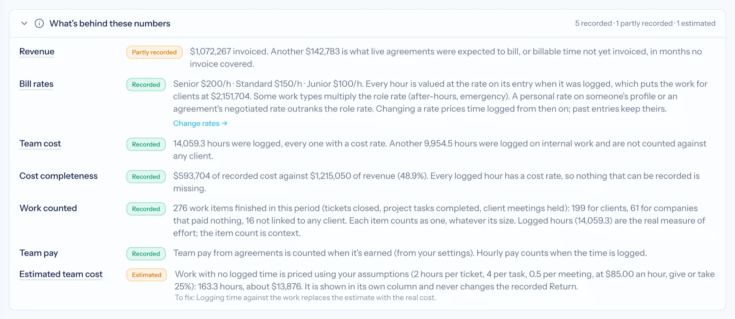Image resolution: width=735 pixels, height=319 pixels.
Task: Click the Partly recorded badge on Revenue
Action: [154, 52]
